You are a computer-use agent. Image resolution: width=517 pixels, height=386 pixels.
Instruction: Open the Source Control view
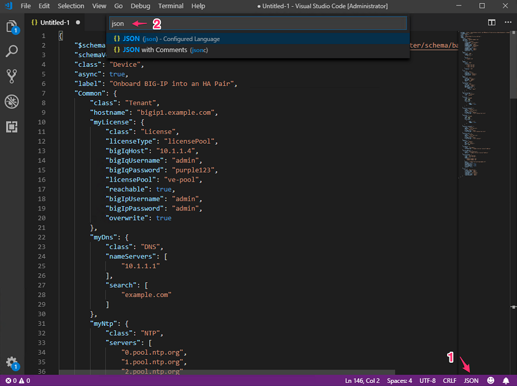(x=12, y=76)
